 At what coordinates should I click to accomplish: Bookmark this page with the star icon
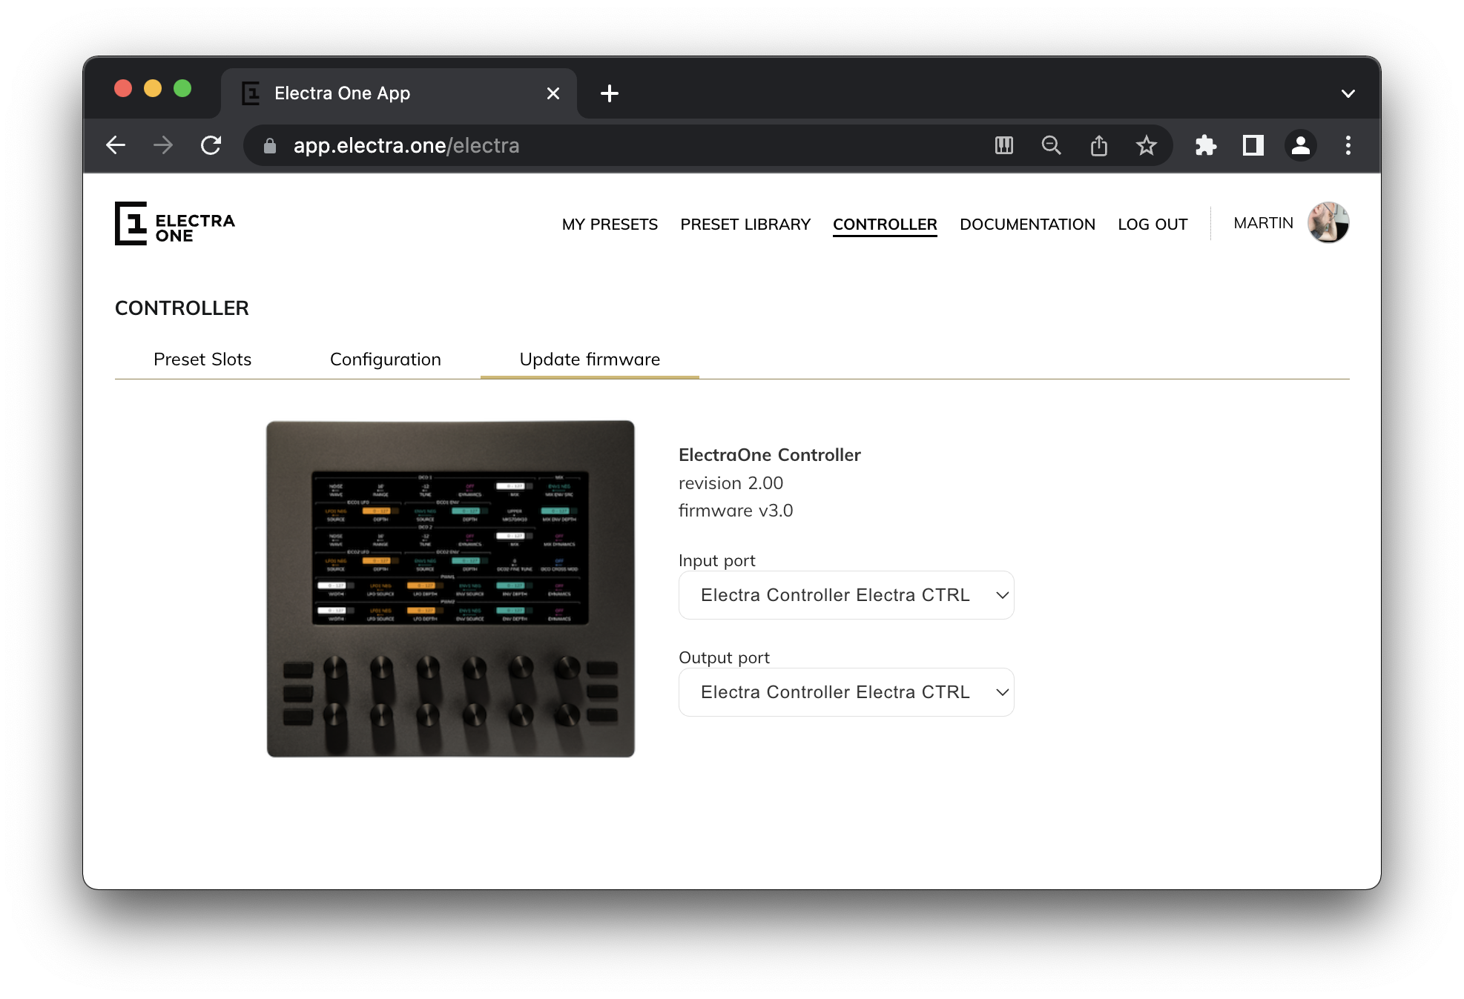pos(1146,145)
